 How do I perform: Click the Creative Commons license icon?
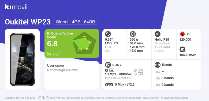(x=39, y=98)
